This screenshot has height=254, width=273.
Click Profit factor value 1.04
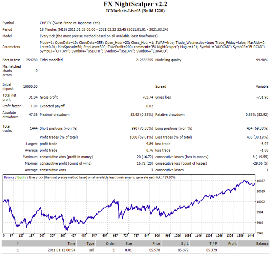point(34,106)
